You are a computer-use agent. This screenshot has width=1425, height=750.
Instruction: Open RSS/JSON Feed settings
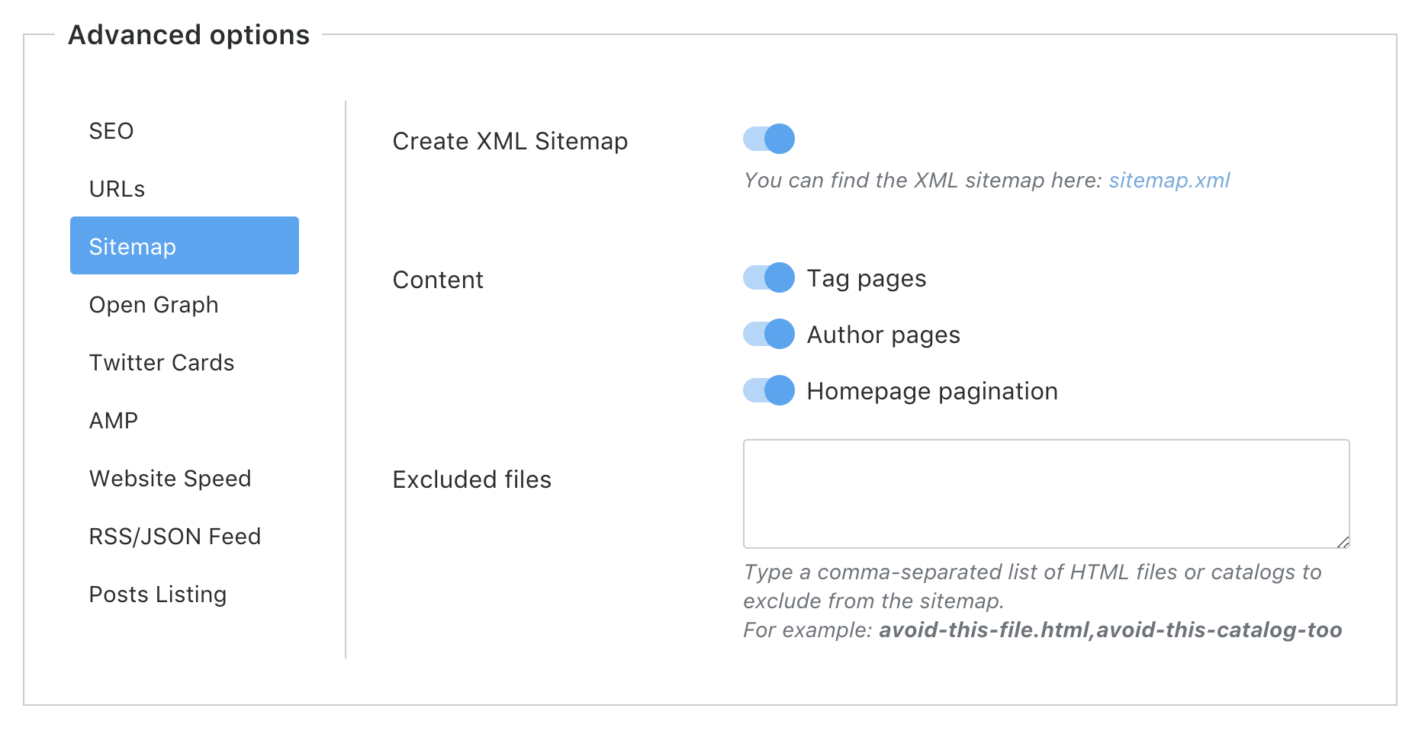(175, 536)
